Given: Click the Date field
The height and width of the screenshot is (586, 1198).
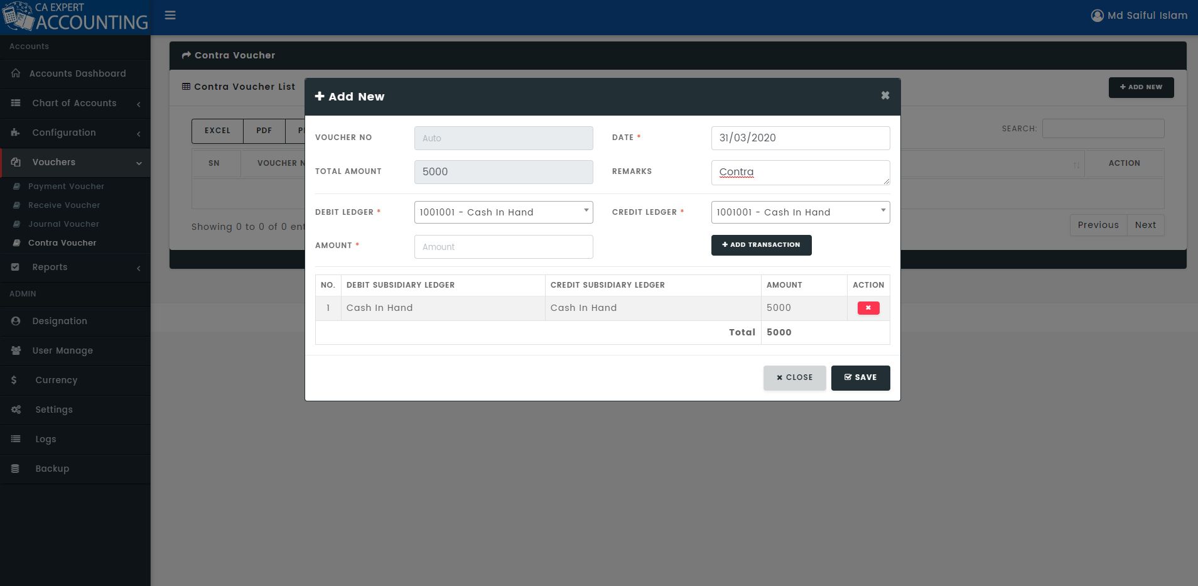Looking at the screenshot, I should (x=801, y=138).
